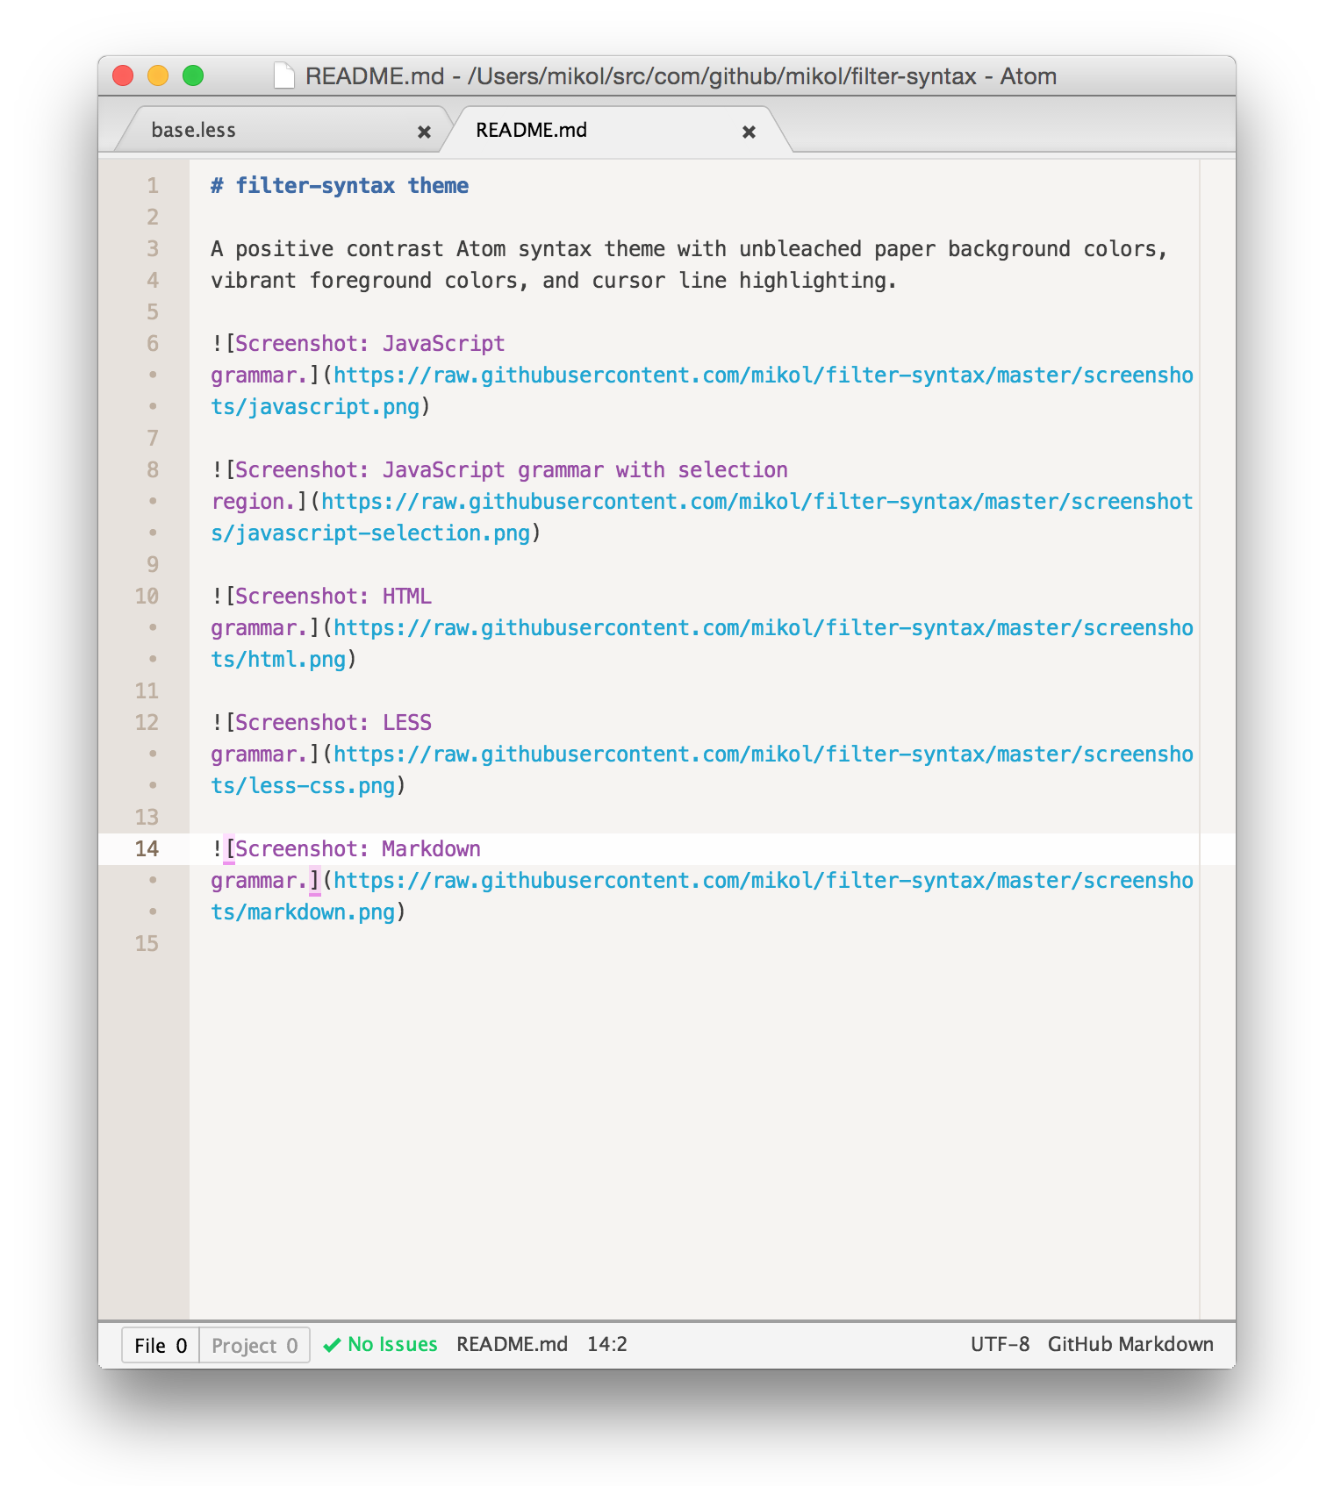Image resolution: width=1334 pixels, height=1509 pixels.
Task: Place cursor on 'Screenshot: HTML' text
Action: point(333,596)
